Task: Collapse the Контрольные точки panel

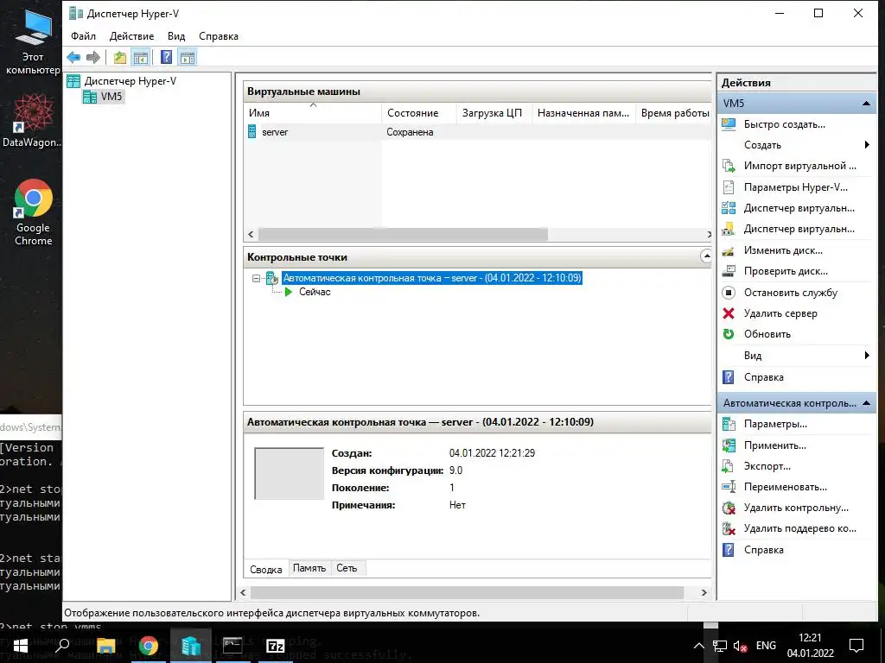Action: (705, 256)
